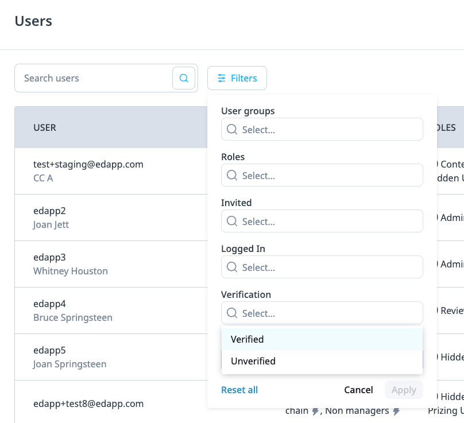Open the Logged In select dropdown
The height and width of the screenshot is (423, 464).
click(x=322, y=267)
